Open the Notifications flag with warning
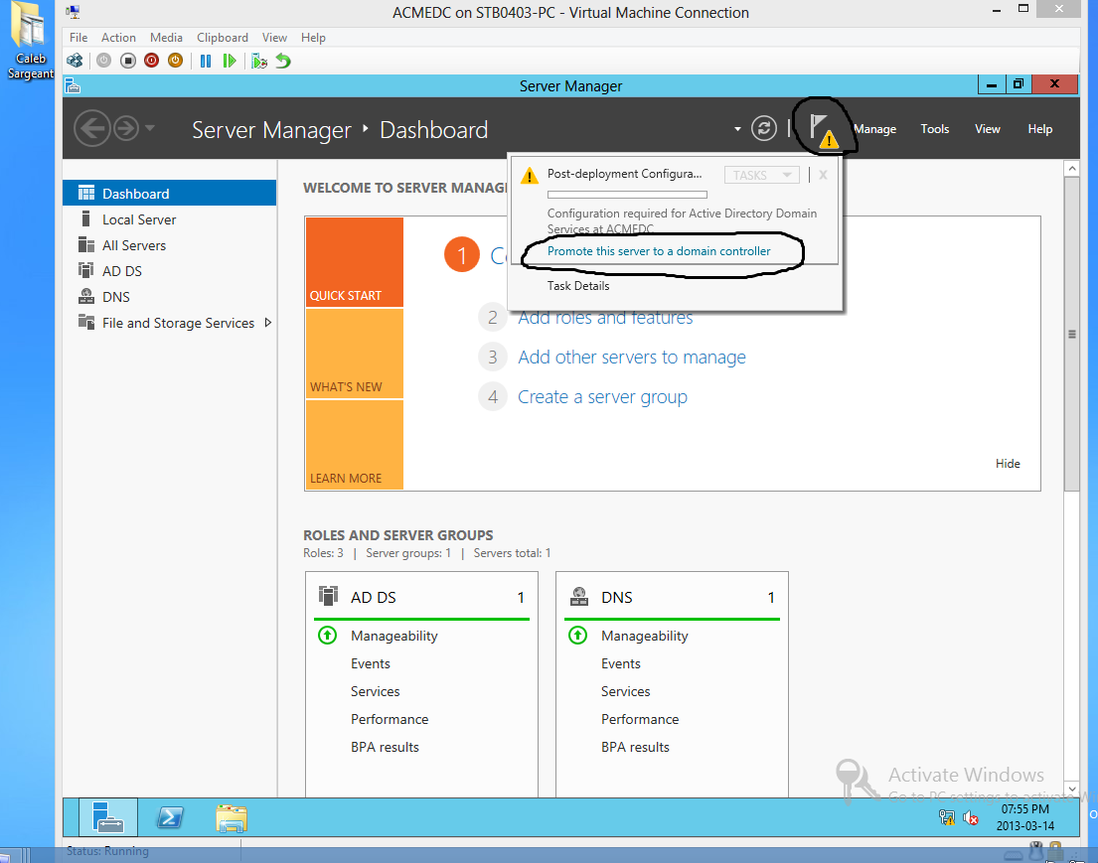Image resolution: width=1098 pixels, height=863 pixels. [x=823, y=129]
